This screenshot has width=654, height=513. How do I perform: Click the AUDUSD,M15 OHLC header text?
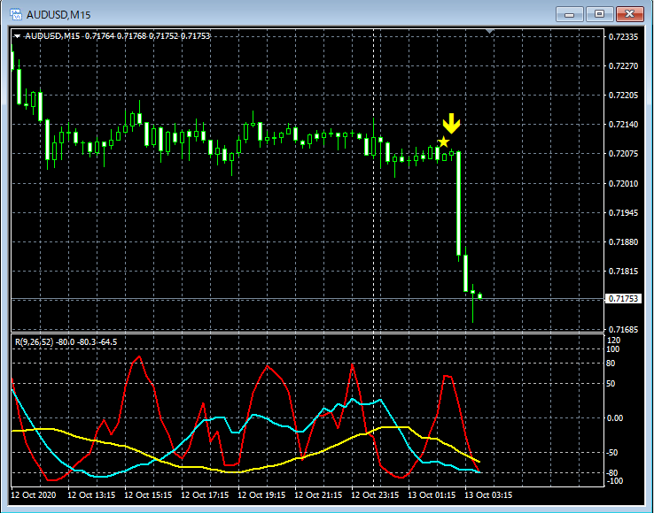pos(117,36)
